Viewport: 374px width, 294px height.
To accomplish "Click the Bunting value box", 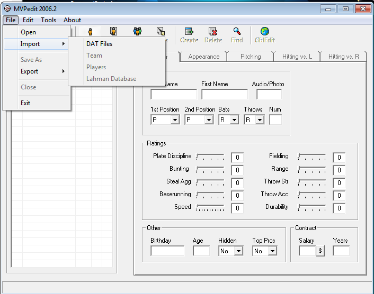I will tap(237, 170).
